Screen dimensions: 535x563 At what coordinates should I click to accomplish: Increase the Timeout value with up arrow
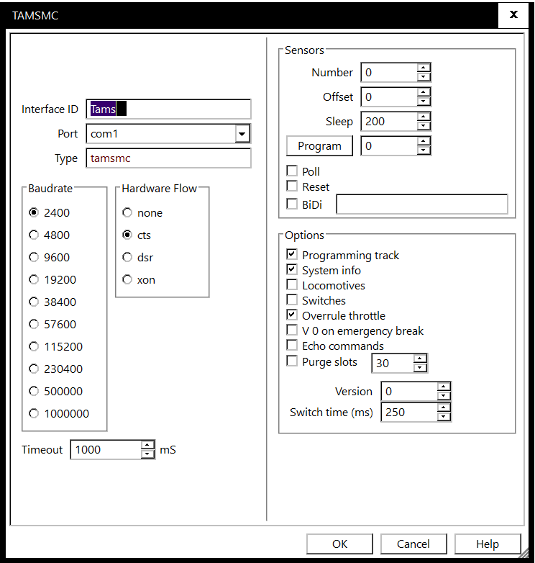(147, 445)
